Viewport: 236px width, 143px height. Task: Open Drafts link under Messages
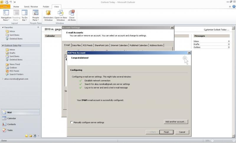(196, 44)
